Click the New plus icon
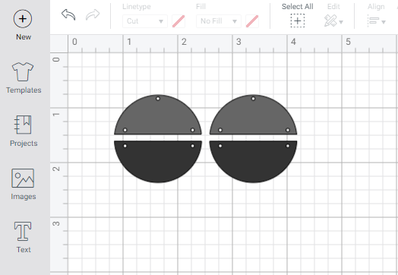Image resolution: width=398 pixels, height=275 pixels. pyautogui.click(x=23, y=19)
